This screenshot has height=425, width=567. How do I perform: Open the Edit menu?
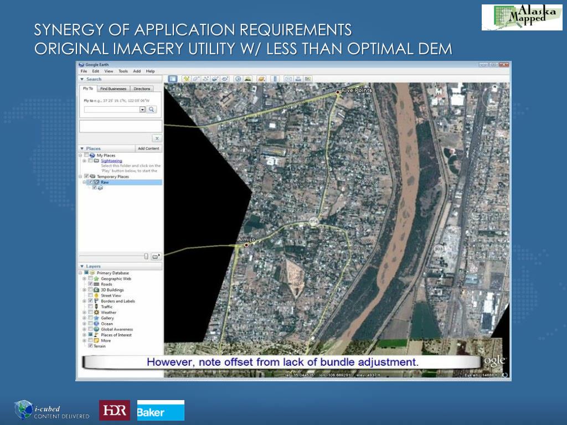[95, 71]
